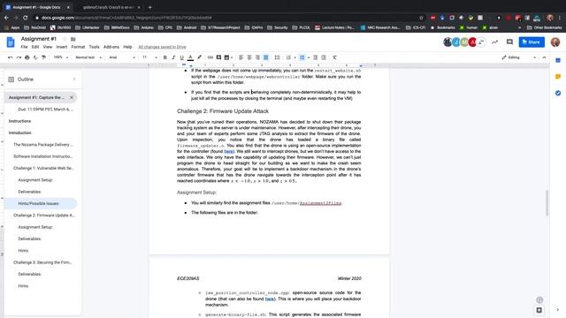Viewport: 566px width, 318px height.
Task: Open the Docs home icon
Action: 11,42
